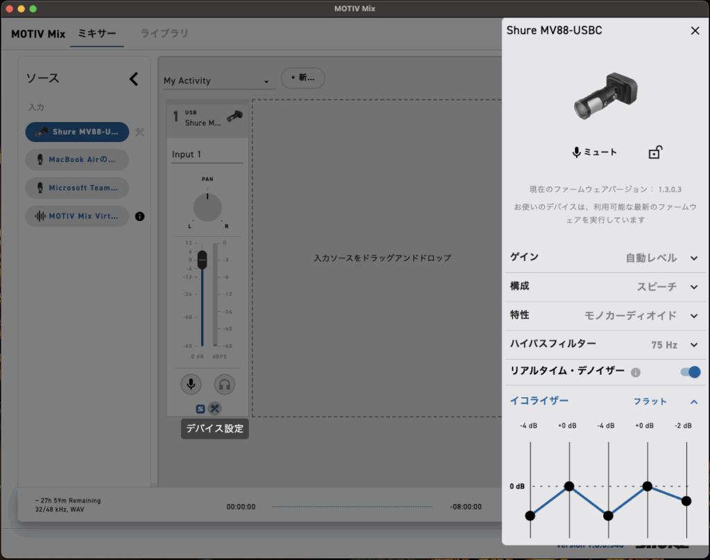Click the info icon next to MOTIV Mix Virtual source
The height and width of the screenshot is (560, 710).
(139, 216)
